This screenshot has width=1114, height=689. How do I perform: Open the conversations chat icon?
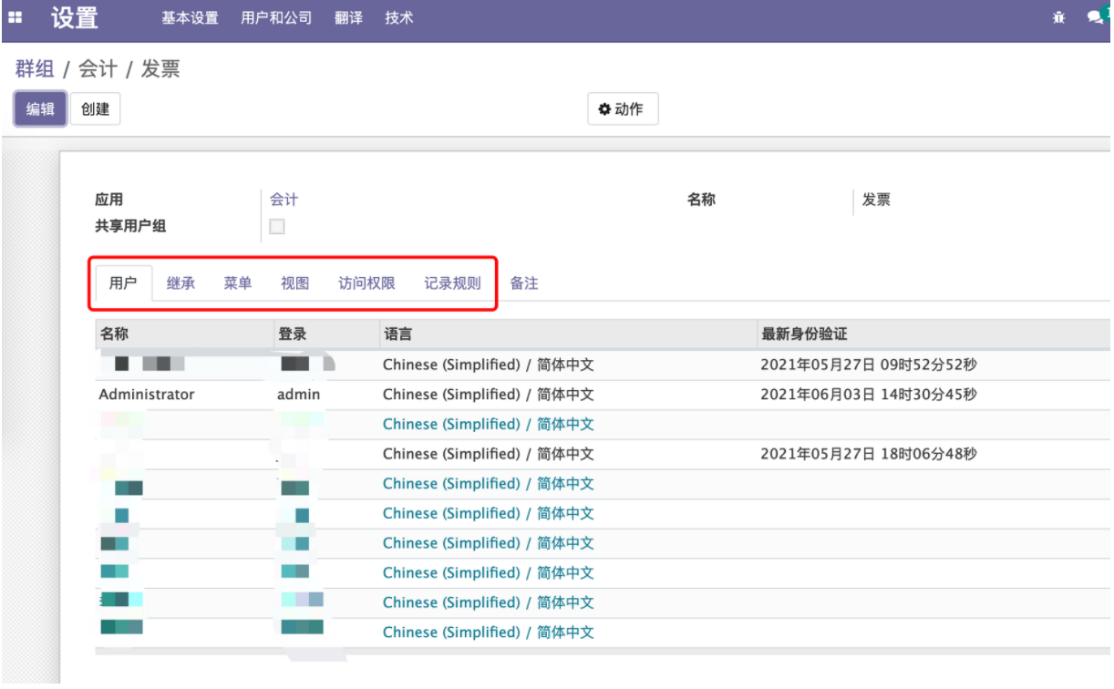(x=1096, y=16)
